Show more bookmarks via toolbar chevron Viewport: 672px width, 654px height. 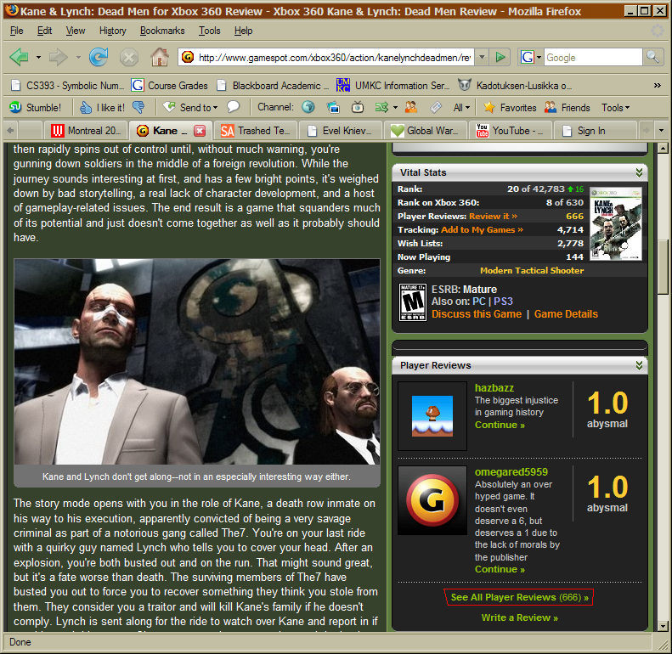[x=657, y=86]
